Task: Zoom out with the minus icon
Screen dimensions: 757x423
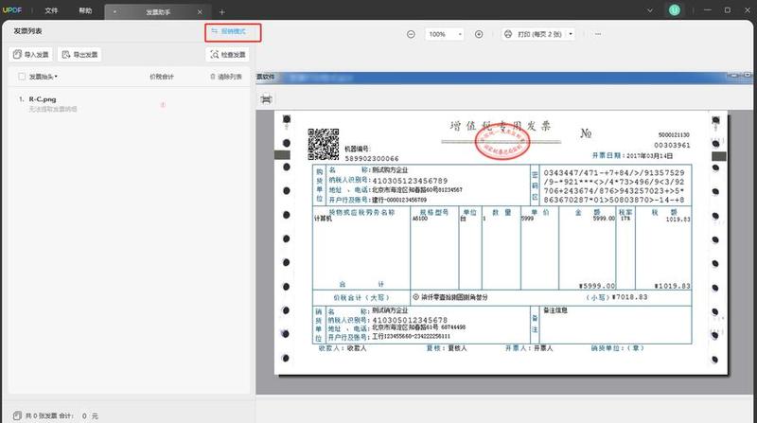Action: [411, 34]
